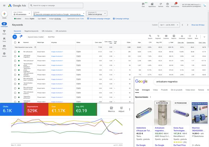Switch to the Keywords tab

pyautogui.click(x=17, y=31)
